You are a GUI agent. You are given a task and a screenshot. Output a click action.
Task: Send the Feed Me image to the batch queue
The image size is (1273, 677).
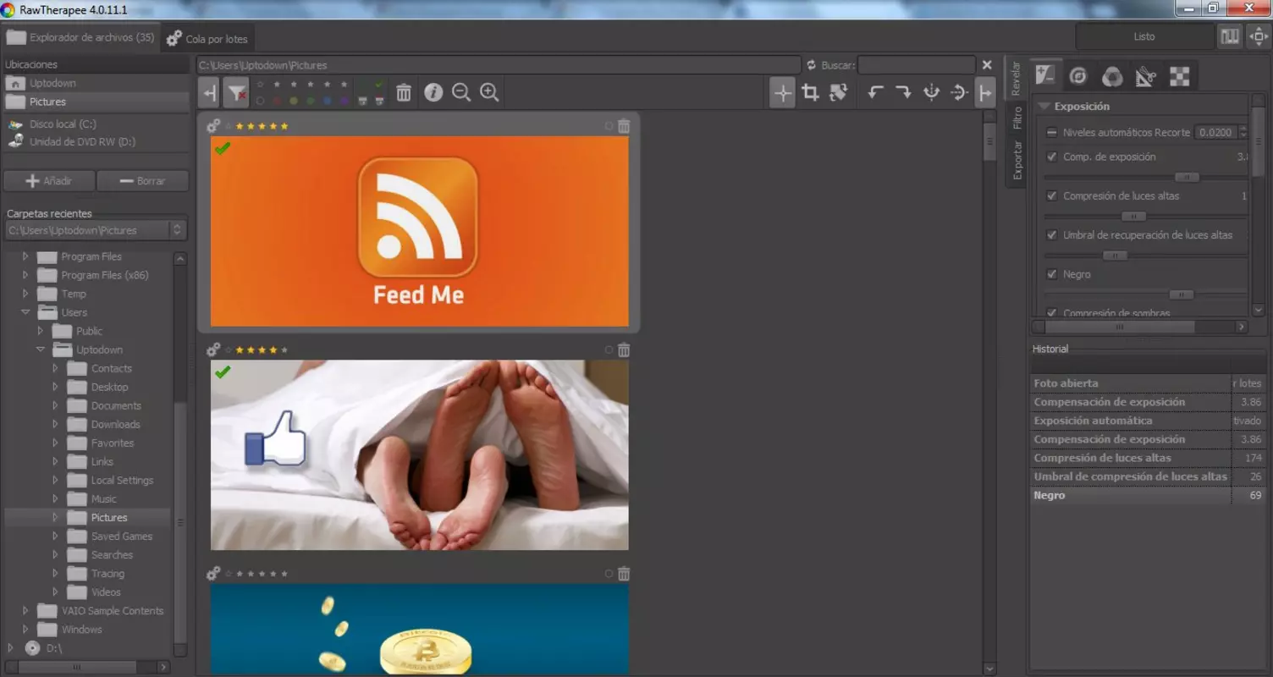click(213, 126)
